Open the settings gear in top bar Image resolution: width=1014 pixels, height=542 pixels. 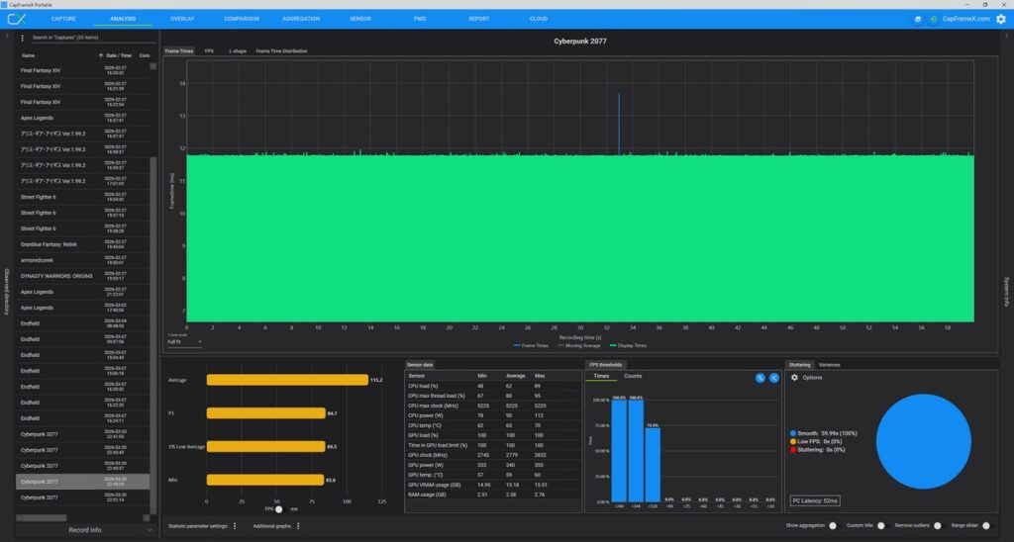click(x=1000, y=19)
